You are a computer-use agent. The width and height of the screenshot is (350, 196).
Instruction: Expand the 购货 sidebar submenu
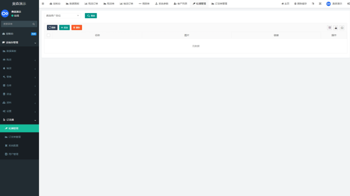pyautogui.click(x=19, y=60)
